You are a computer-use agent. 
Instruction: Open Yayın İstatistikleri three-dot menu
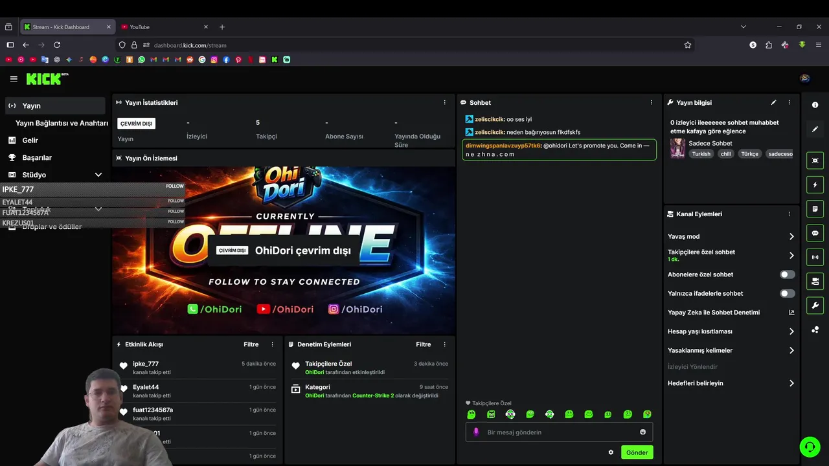[444, 102]
